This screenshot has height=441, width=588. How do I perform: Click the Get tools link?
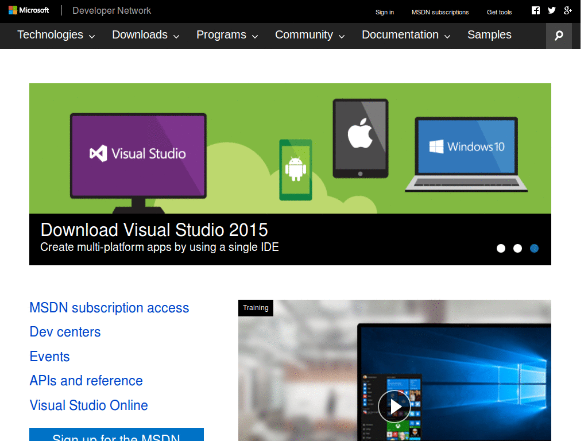pyautogui.click(x=498, y=11)
